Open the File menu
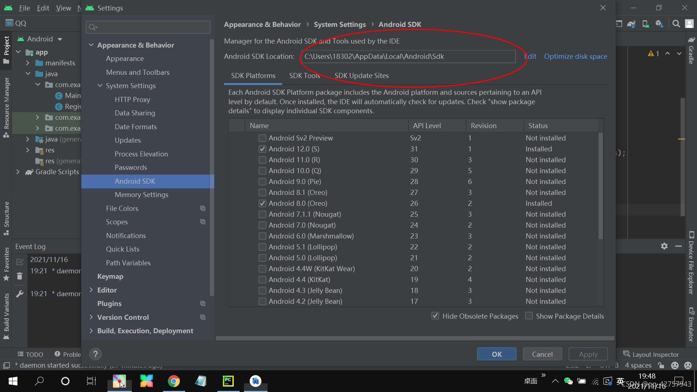The width and height of the screenshot is (697, 392). [x=24, y=8]
